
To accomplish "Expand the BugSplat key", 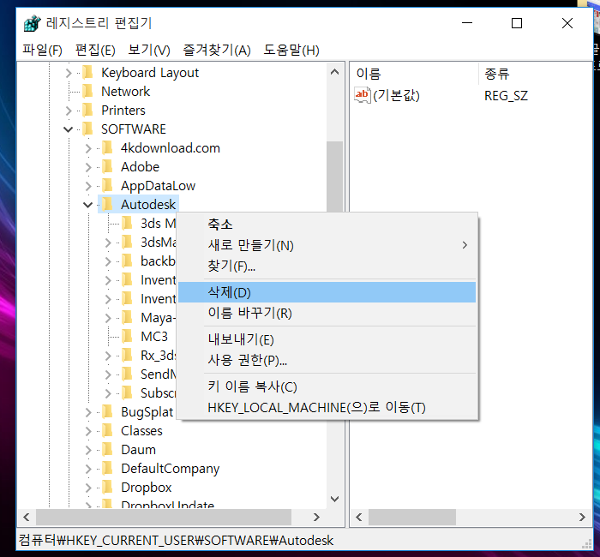I will click(88, 412).
